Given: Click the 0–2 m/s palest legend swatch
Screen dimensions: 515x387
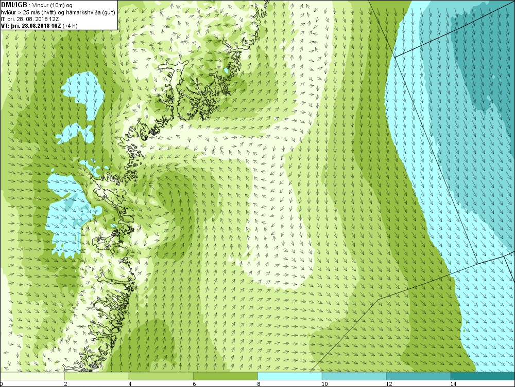Looking at the screenshot, I should click(32, 376).
